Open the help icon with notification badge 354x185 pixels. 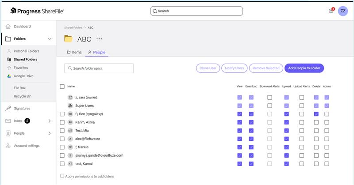tap(331, 11)
